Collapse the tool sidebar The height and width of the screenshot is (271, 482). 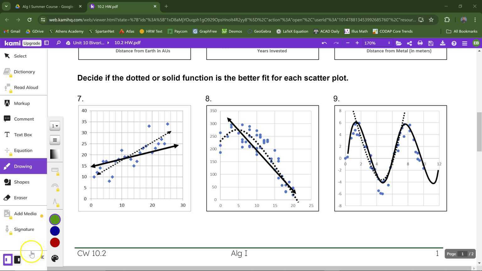[x=42, y=258]
